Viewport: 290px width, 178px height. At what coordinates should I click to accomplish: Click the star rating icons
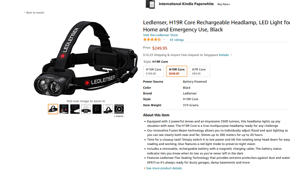pyautogui.click(x=152, y=39)
